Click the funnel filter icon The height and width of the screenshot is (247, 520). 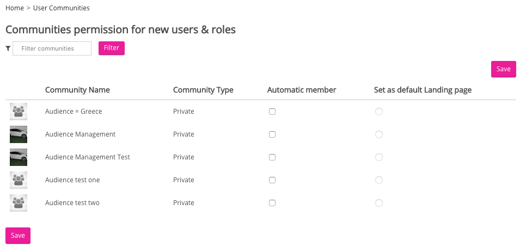coord(8,48)
